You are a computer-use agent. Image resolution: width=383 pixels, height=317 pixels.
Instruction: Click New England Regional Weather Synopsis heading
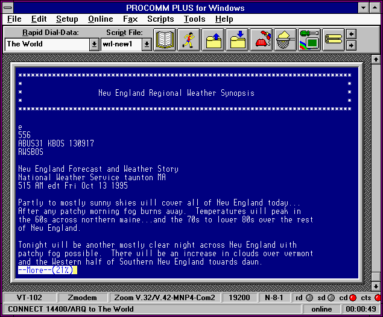[x=176, y=93]
